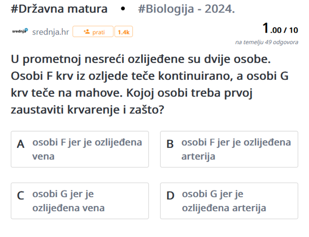This screenshot has width=309, height=237.
Task: Click the bullet separator between hashtags
Action: point(123,9)
